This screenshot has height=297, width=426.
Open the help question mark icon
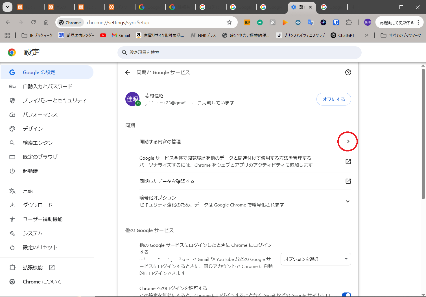point(348,72)
